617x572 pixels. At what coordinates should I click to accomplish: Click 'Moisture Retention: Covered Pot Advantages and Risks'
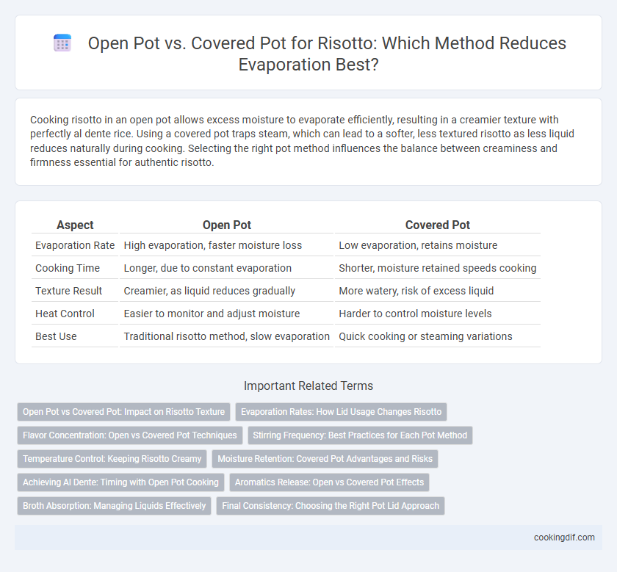325,459
